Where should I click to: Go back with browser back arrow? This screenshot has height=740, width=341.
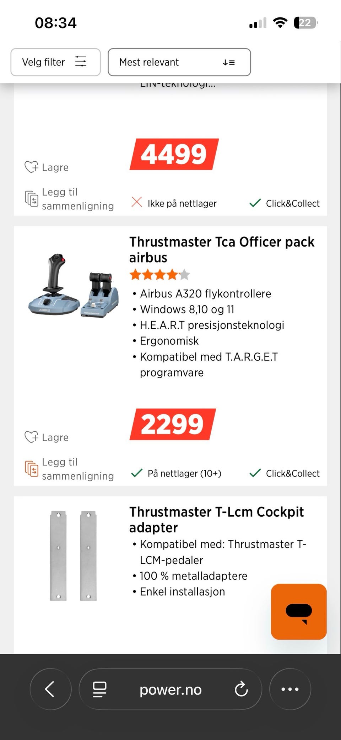click(50, 689)
